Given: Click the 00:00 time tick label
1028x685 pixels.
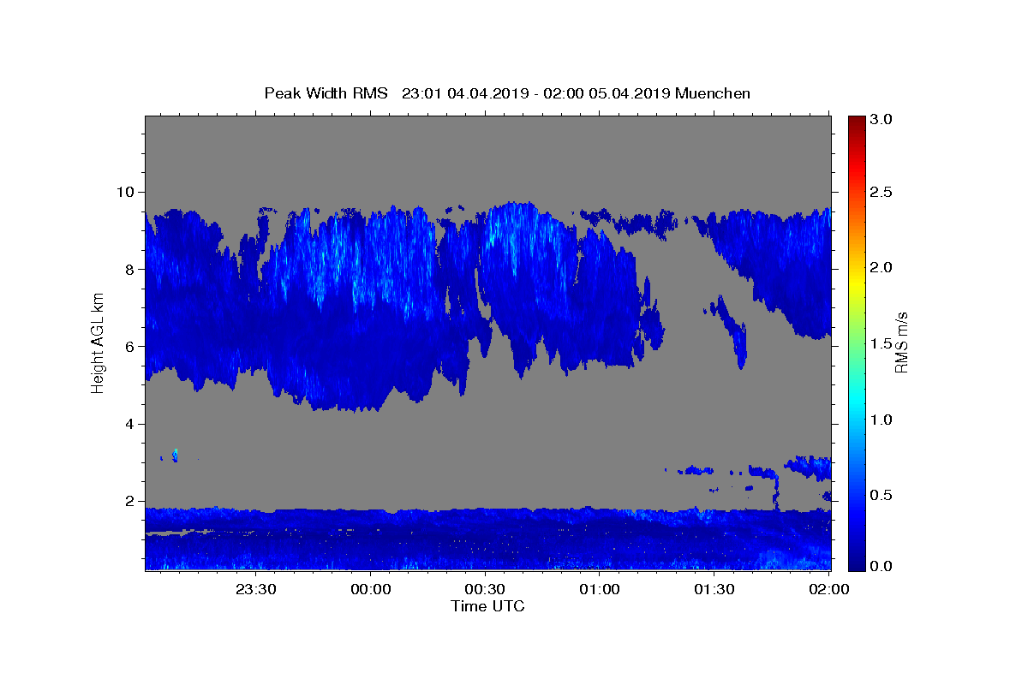Looking at the screenshot, I should [x=371, y=589].
